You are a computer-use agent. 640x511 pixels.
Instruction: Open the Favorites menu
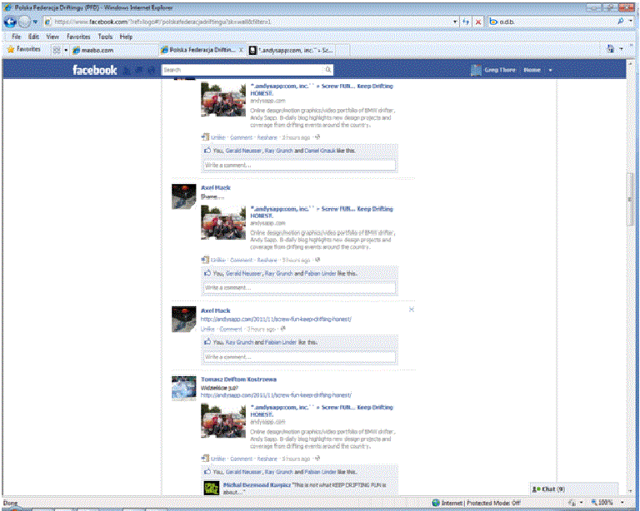pos(78,37)
